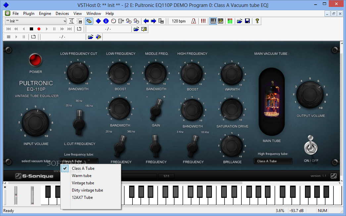This screenshot has width=346, height=216.
Task: Open Low frequency tube selector
Action: pos(79,161)
